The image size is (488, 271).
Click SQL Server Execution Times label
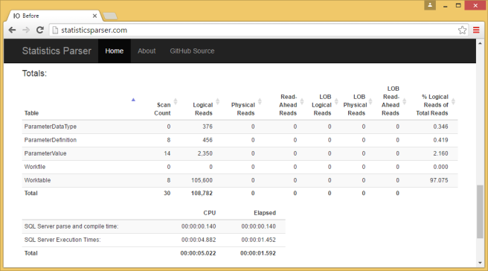pos(62,240)
